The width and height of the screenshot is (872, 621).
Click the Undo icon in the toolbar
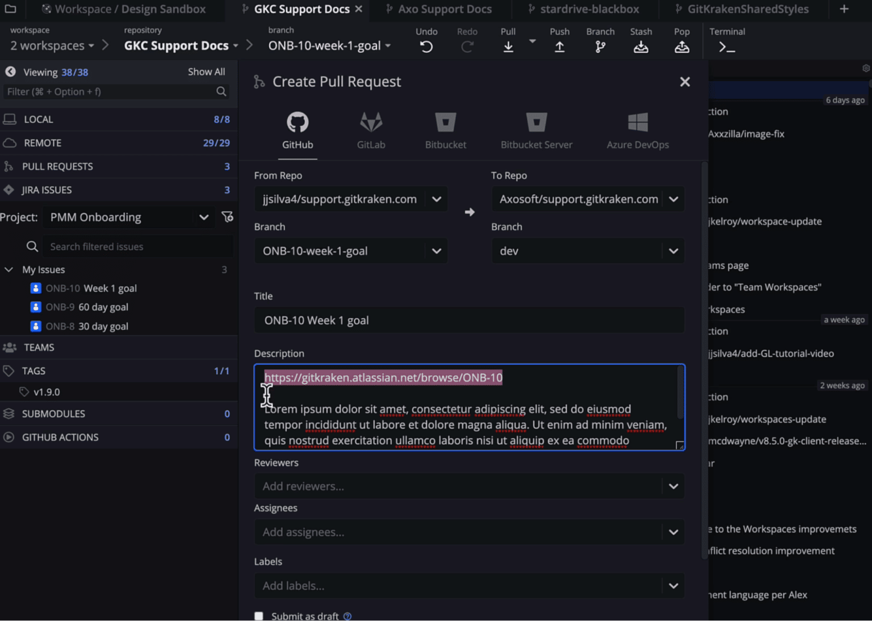426,47
